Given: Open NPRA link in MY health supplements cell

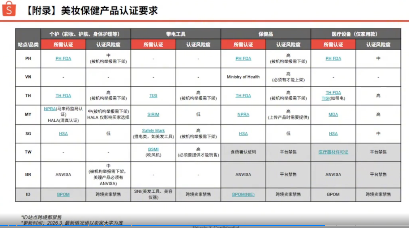Looking at the screenshot, I should coord(243,114).
